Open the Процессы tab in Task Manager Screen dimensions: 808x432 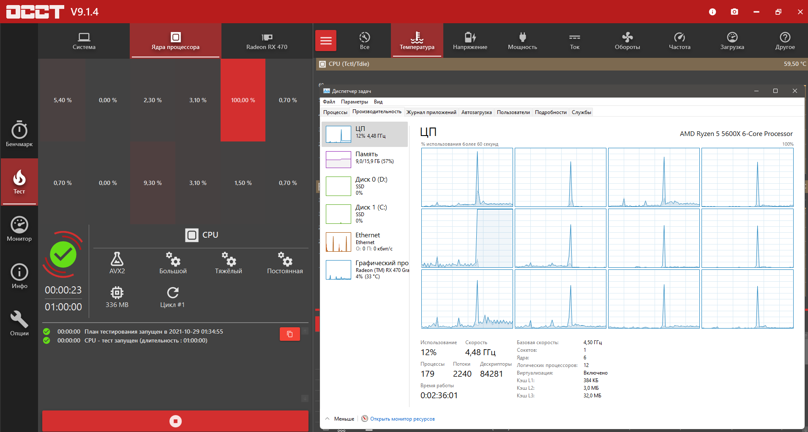pyautogui.click(x=335, y=112)
